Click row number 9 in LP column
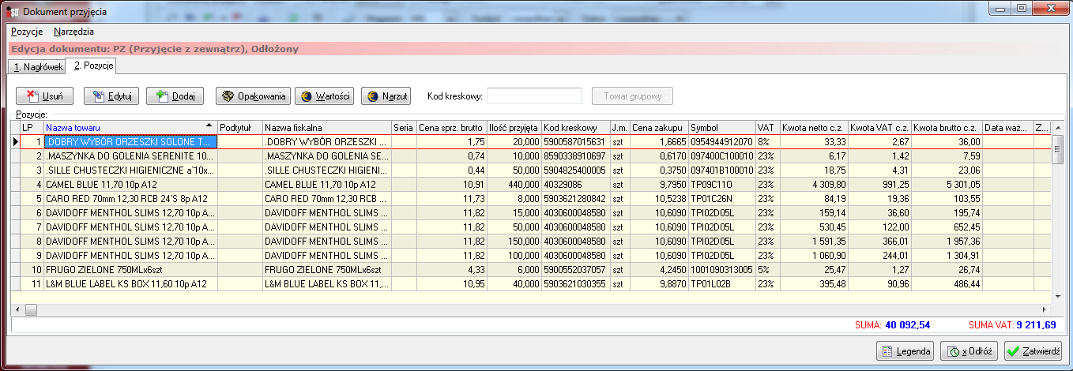 [x=32, y=256]
